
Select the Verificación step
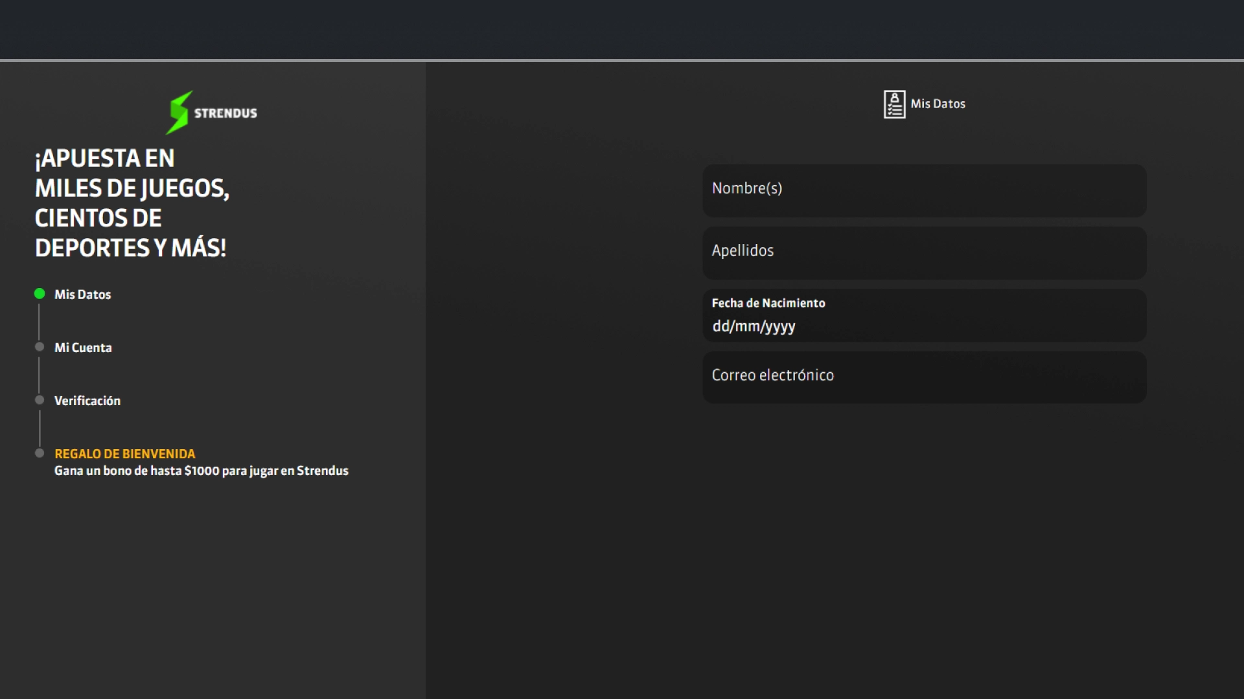(87, 401)
